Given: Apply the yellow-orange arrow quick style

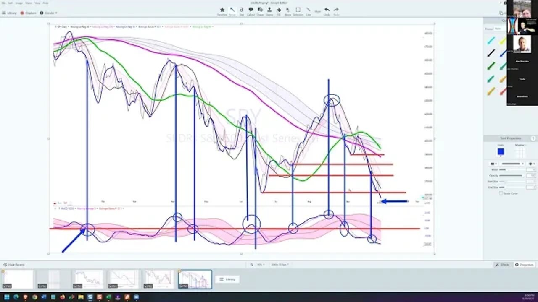Looking at the screenshot, I should click(x=491, y=91).
